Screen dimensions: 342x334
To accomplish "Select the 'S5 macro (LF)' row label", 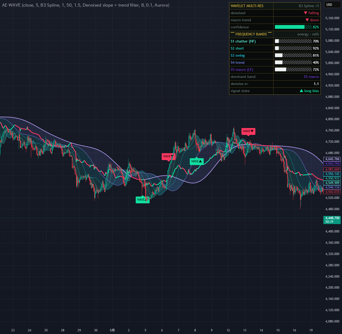I will 242,70.
